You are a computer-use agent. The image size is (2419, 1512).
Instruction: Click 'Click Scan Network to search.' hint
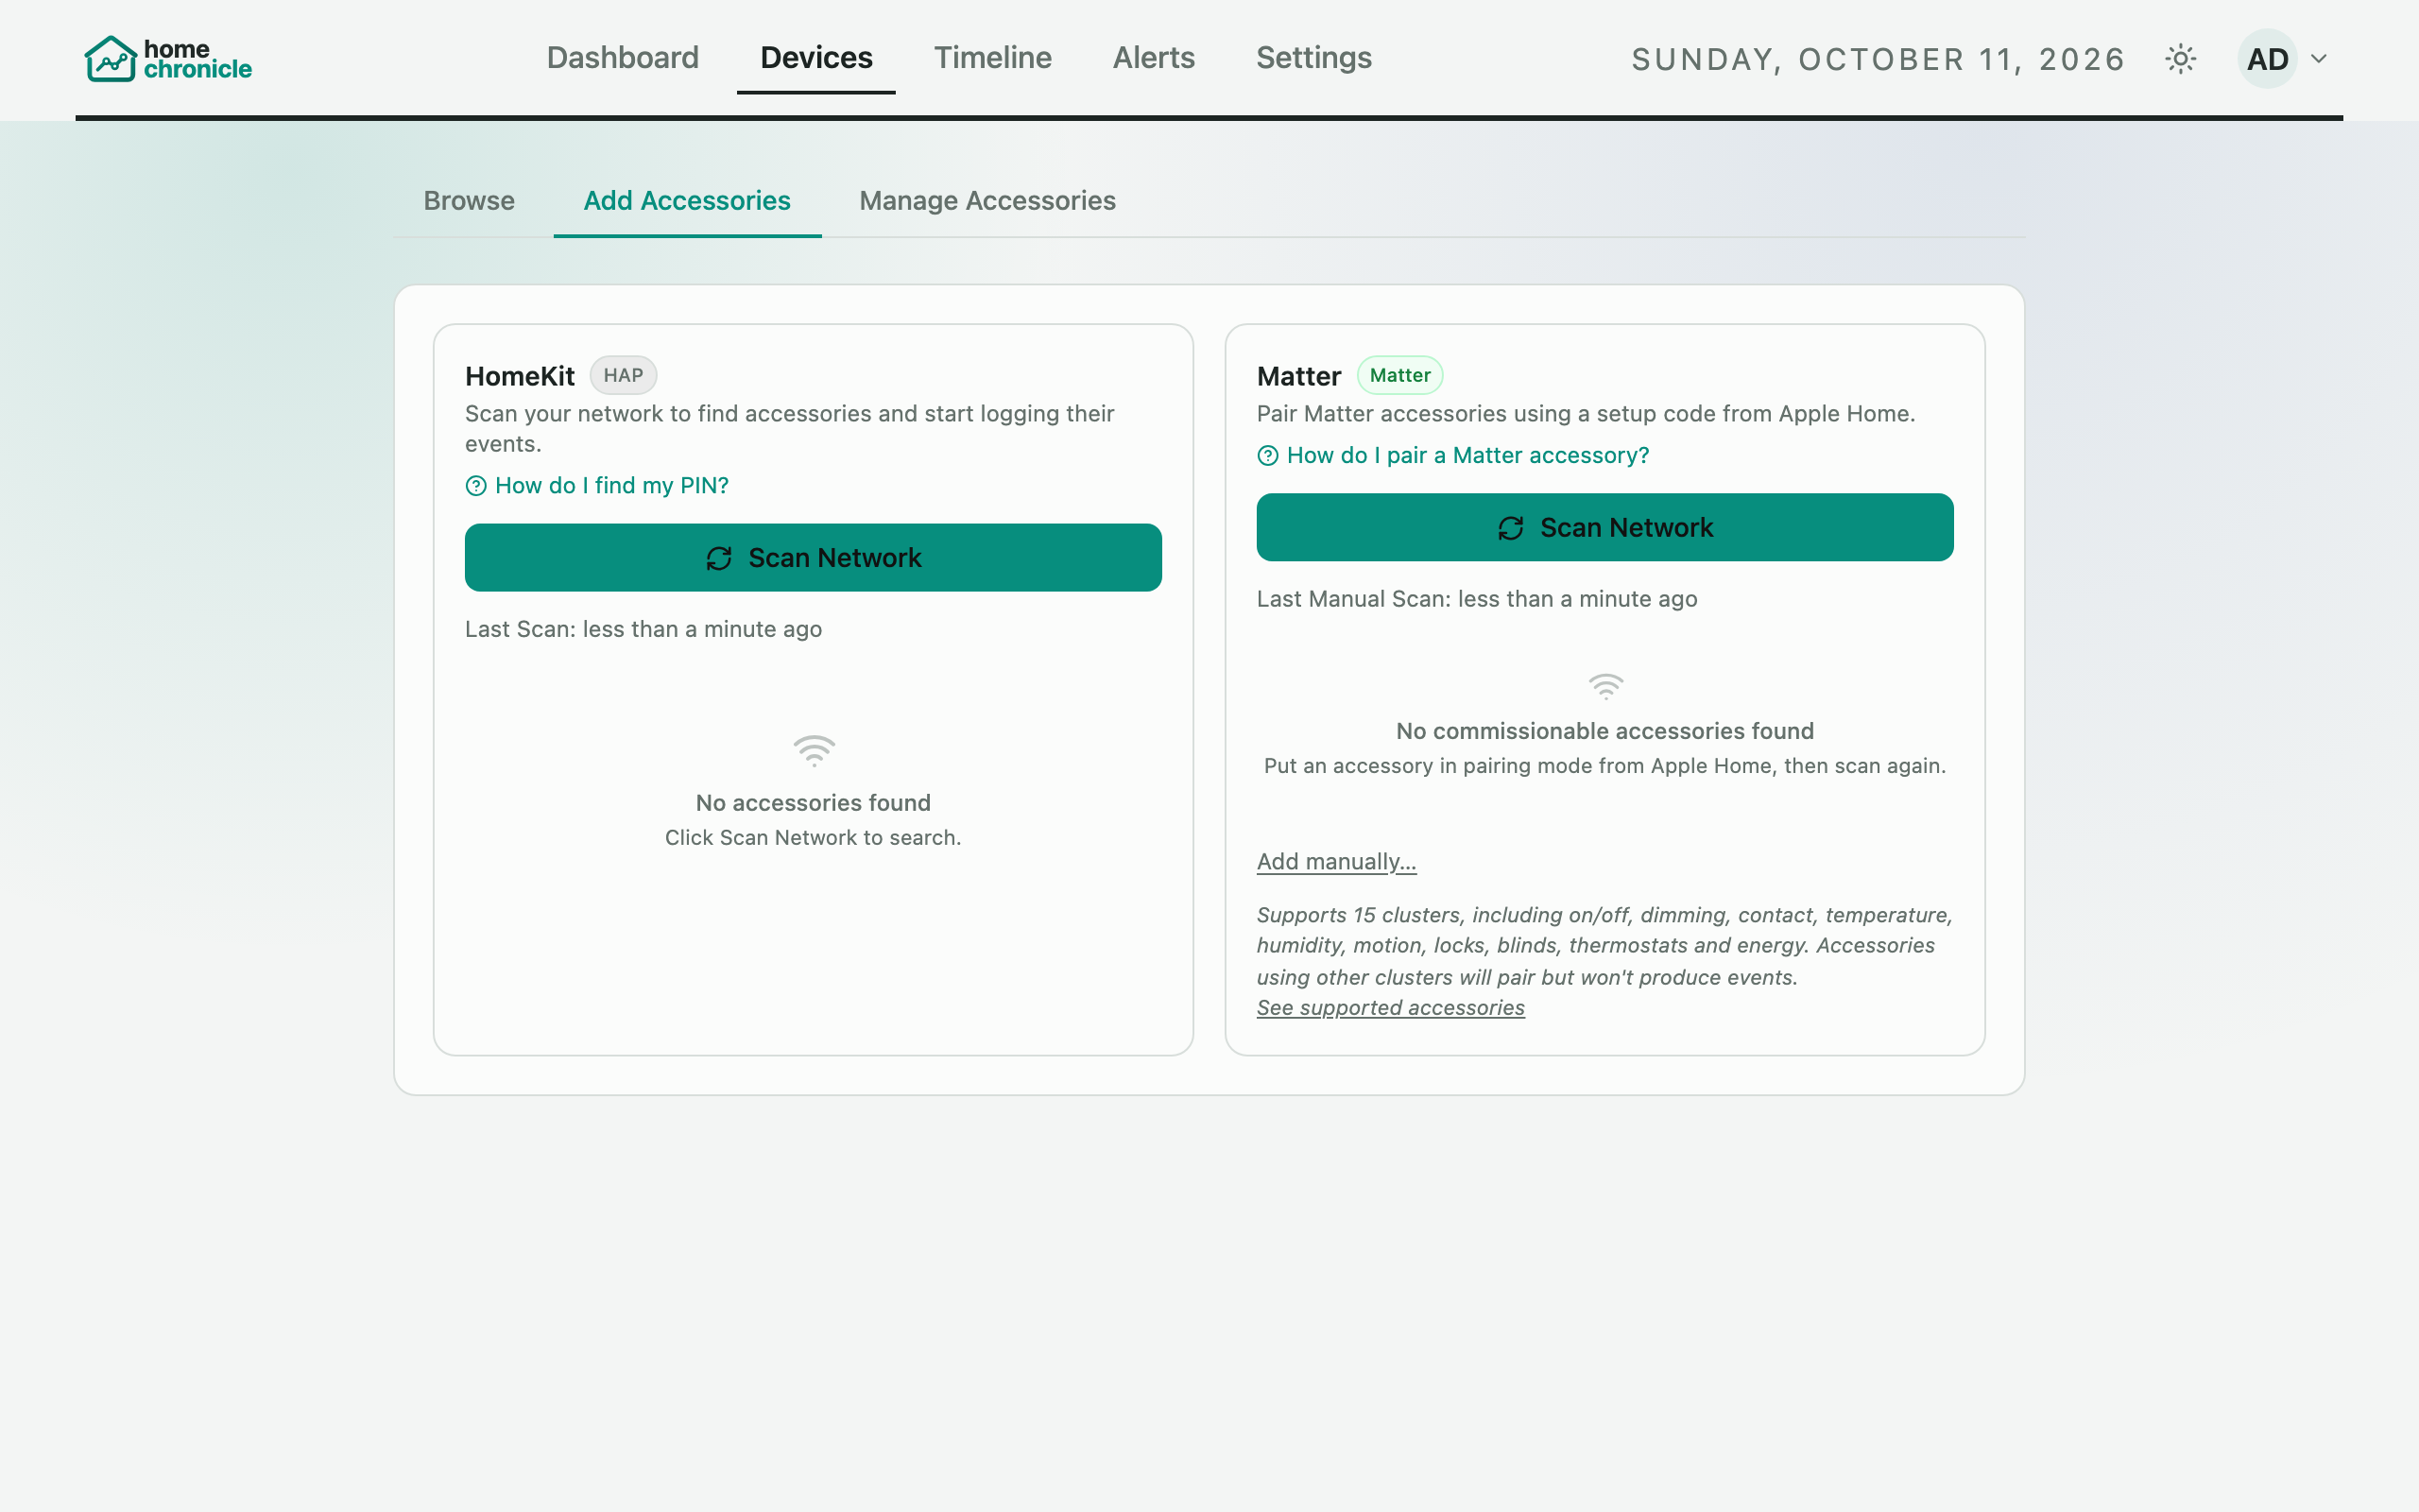tap(813, 838)
